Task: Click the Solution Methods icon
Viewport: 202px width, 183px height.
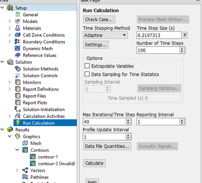Action: 18,69
